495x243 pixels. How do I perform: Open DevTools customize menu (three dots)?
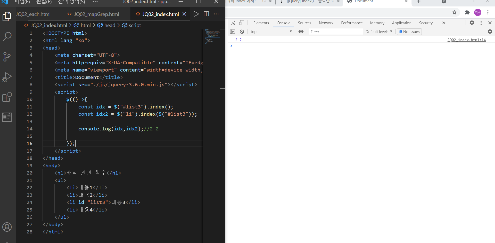pos(481,23)
